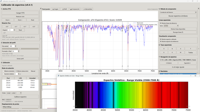Select Mínimo (absorción) mode
The image size is (200, 112).
[22, 71]
